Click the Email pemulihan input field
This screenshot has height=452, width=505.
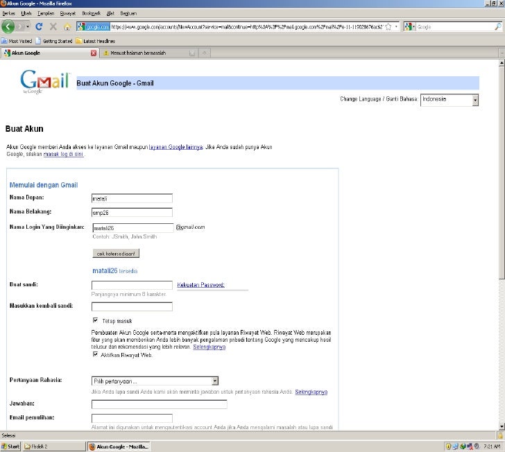point(132,418)
